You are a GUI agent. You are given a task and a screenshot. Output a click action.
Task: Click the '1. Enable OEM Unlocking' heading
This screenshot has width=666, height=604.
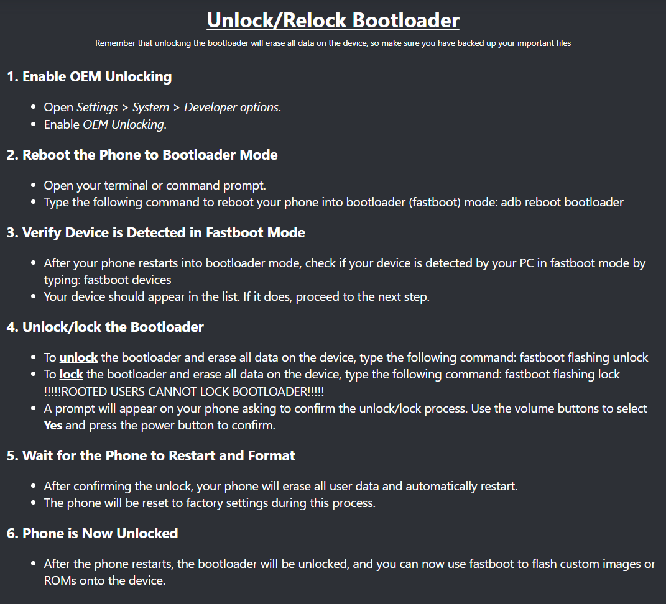[89, 77]
